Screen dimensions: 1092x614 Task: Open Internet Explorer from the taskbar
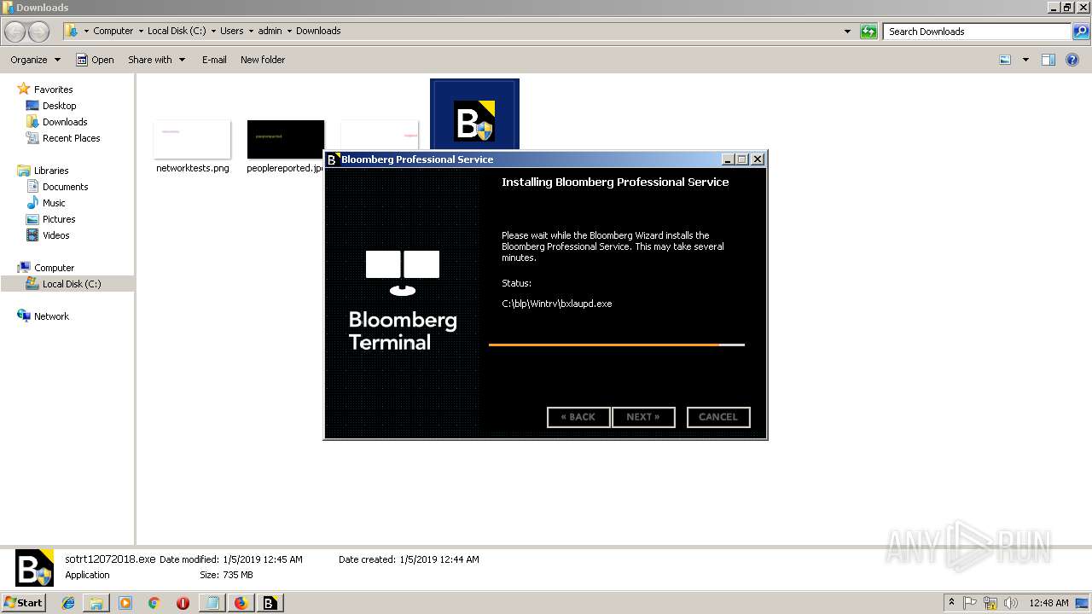68,603
